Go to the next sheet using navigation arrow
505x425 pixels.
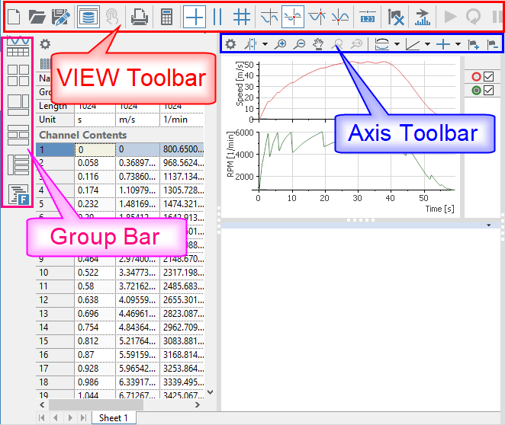(72, 417)
